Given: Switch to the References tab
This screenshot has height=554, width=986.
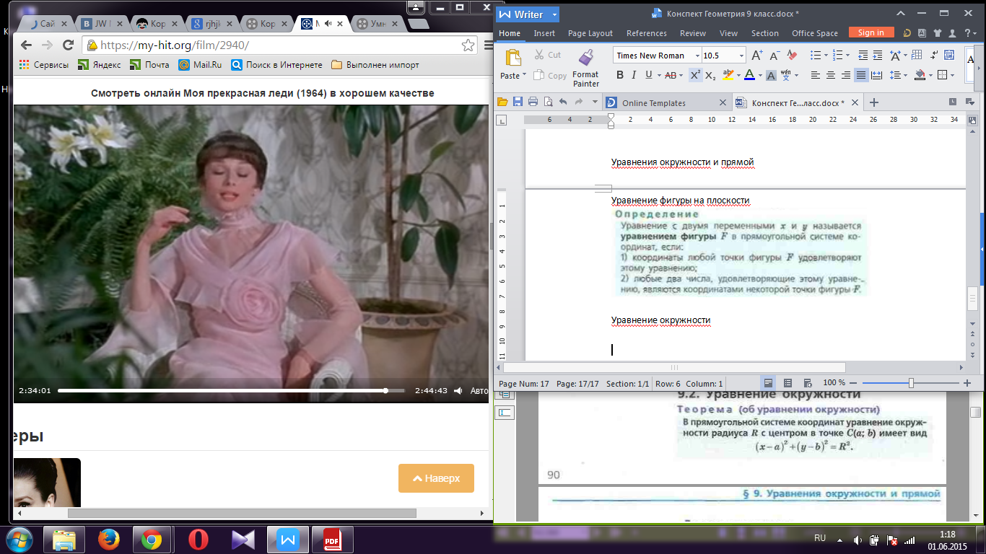Looking at the screenshot, I should point(646,33).
